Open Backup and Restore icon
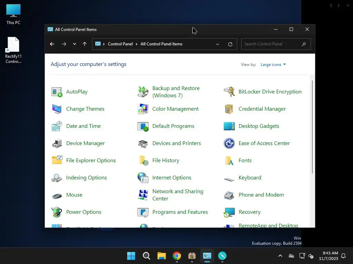The image size is (353, 264). (143, 92)
